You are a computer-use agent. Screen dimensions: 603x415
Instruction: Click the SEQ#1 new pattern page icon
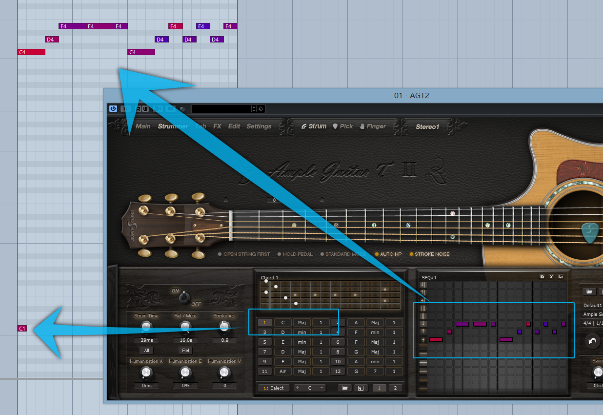coord(542,277)
